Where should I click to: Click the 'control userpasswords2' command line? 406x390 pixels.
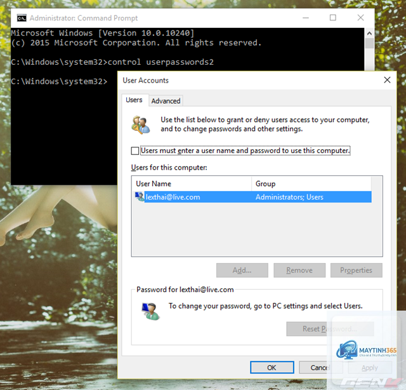(112, 62)
